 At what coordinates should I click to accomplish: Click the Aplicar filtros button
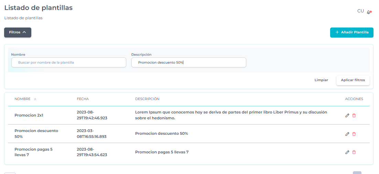click(353, 80)
